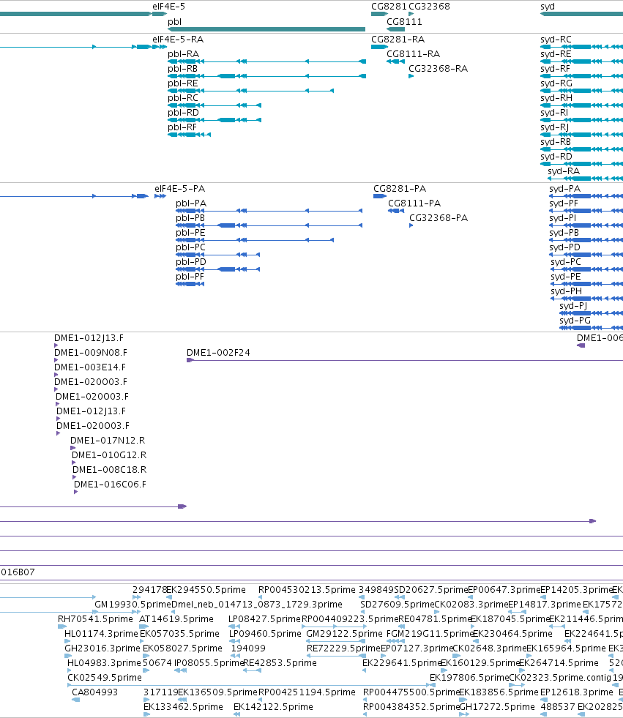Click the pbl-PC protein label
The image size is (623, 718).
190,247
